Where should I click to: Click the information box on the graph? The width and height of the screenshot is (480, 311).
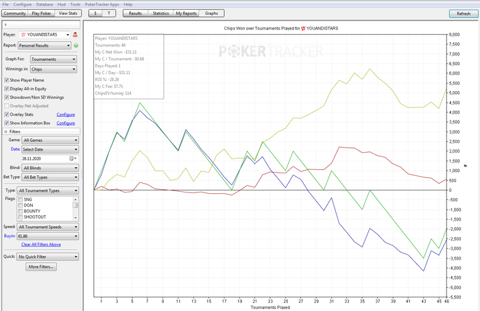pyautogui.click(x=129, y=66)
